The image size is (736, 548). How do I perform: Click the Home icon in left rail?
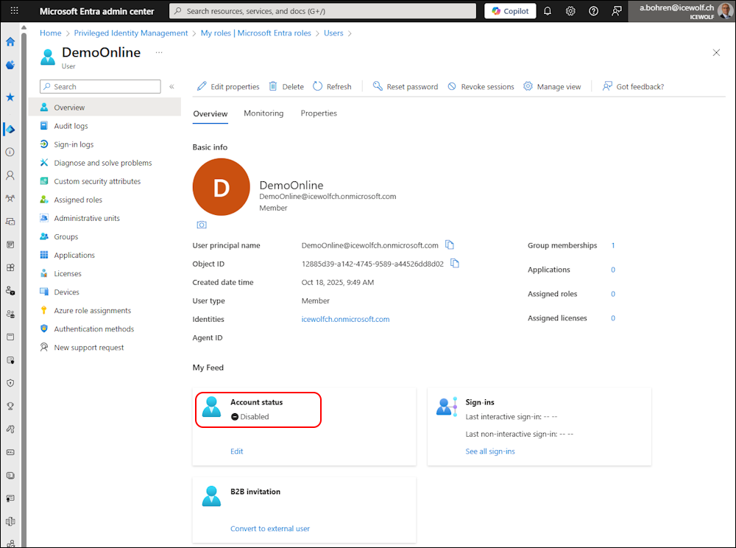tap(10, 42)
